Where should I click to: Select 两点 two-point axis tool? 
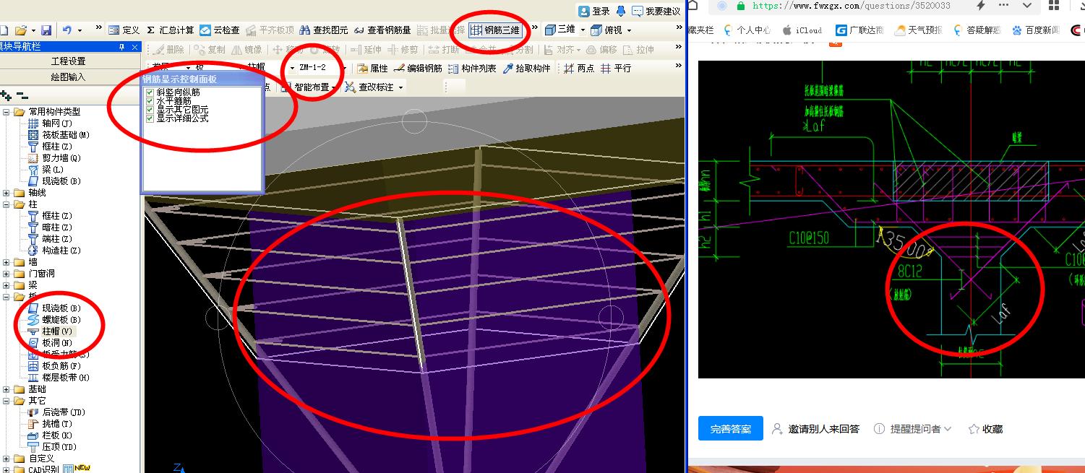[x=579, y=69]
